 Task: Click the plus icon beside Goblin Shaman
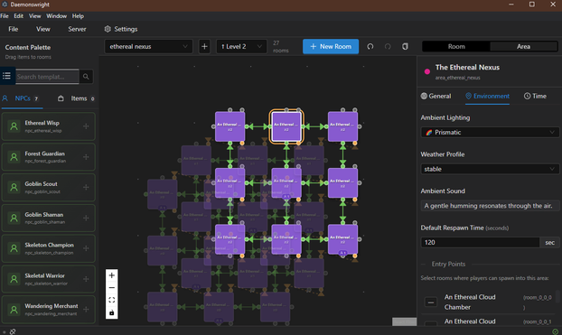coord(86,218)
